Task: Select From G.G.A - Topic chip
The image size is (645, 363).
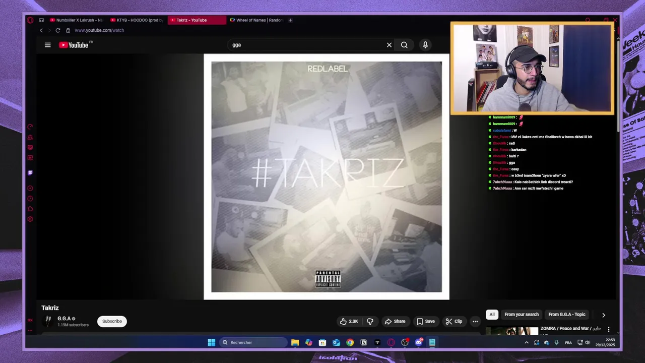Action: [567, 315]
